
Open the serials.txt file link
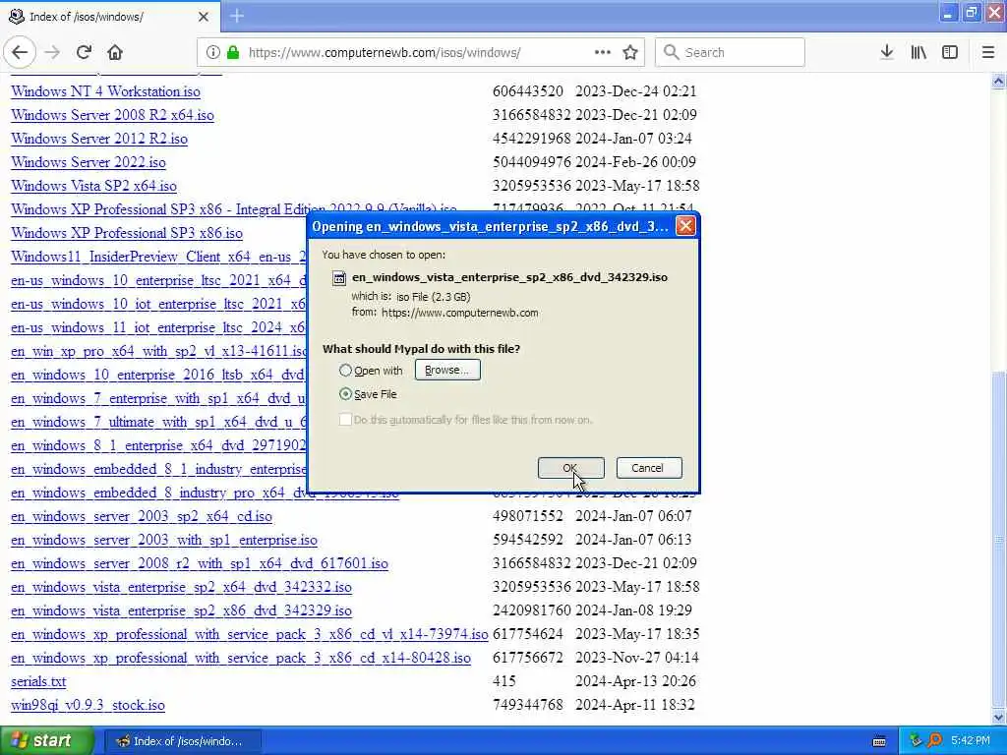(38, 682)
